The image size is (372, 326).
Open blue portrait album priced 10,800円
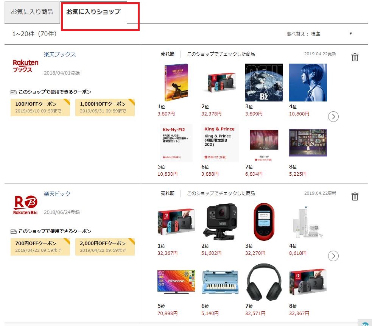pos(308,83)
